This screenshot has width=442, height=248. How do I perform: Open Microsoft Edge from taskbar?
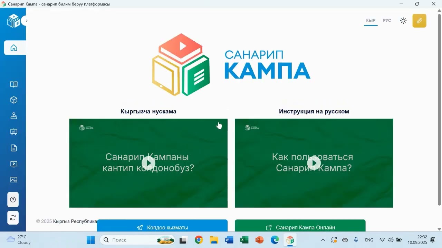point(275,240)
